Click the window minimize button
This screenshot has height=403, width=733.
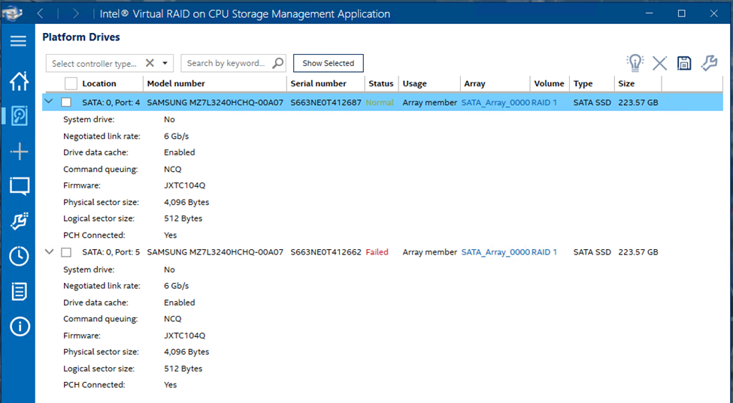[x=650, y=14]
